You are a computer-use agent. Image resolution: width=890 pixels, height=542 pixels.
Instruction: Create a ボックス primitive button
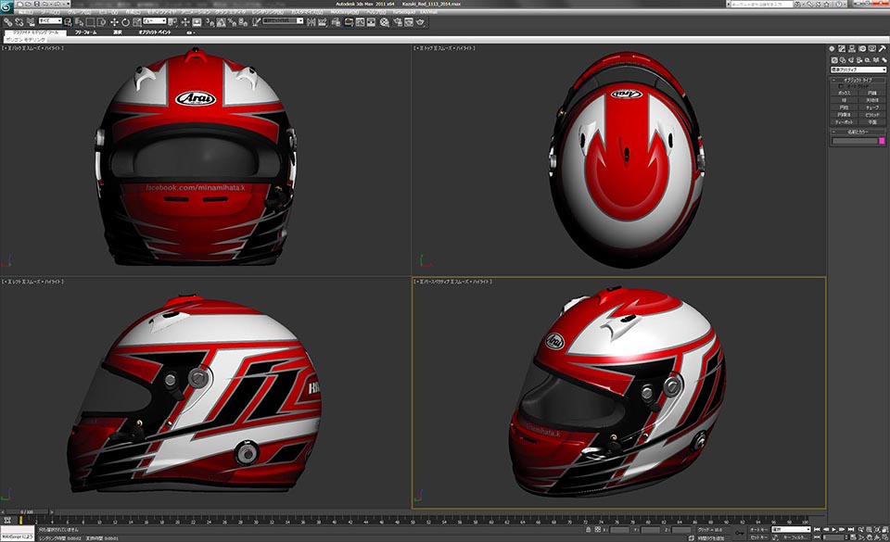[844, 93]
